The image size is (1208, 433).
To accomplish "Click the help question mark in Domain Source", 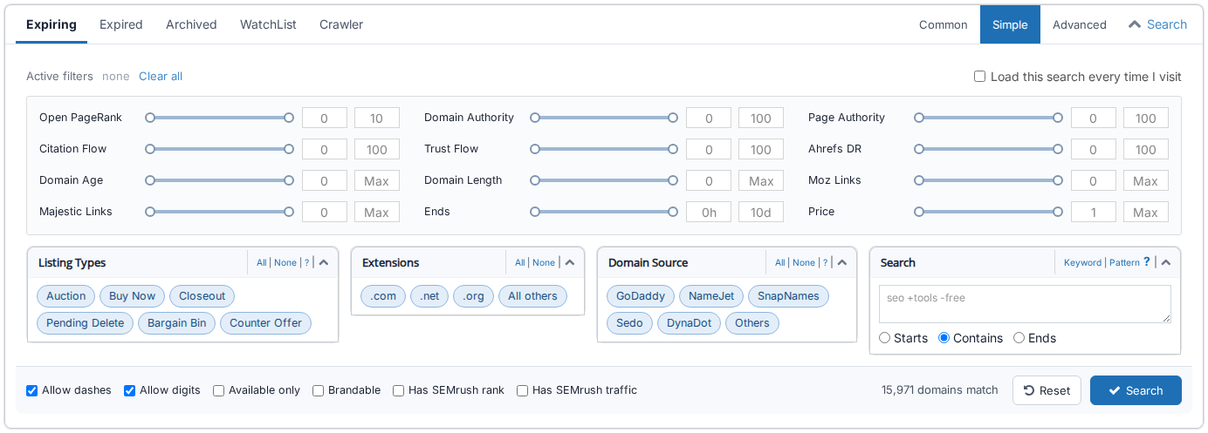I will click(825, 262).
